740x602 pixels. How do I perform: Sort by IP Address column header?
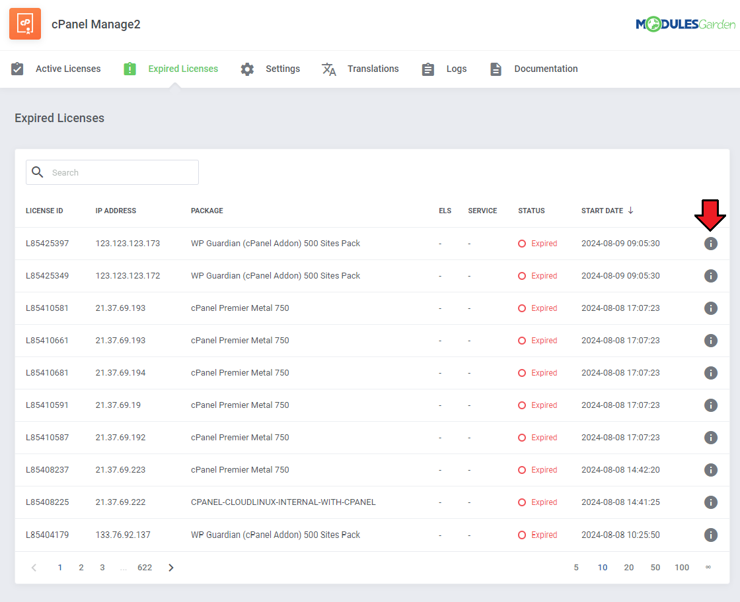[116, 211]
